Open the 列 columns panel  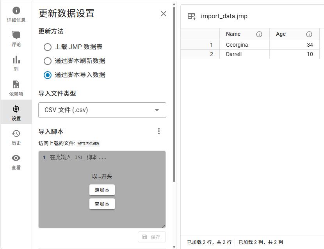click(x=16, y=63)
